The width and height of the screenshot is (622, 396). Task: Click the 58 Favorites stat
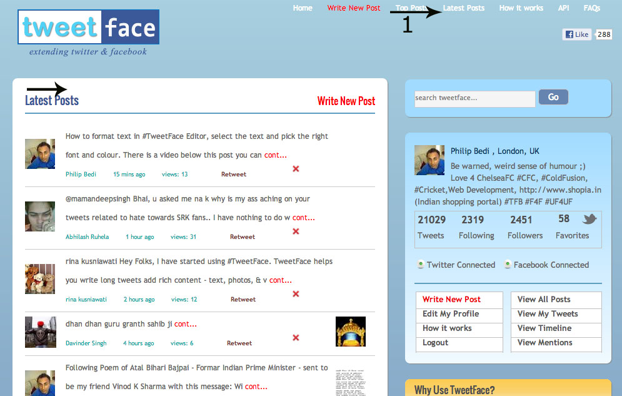pos(572,227)
